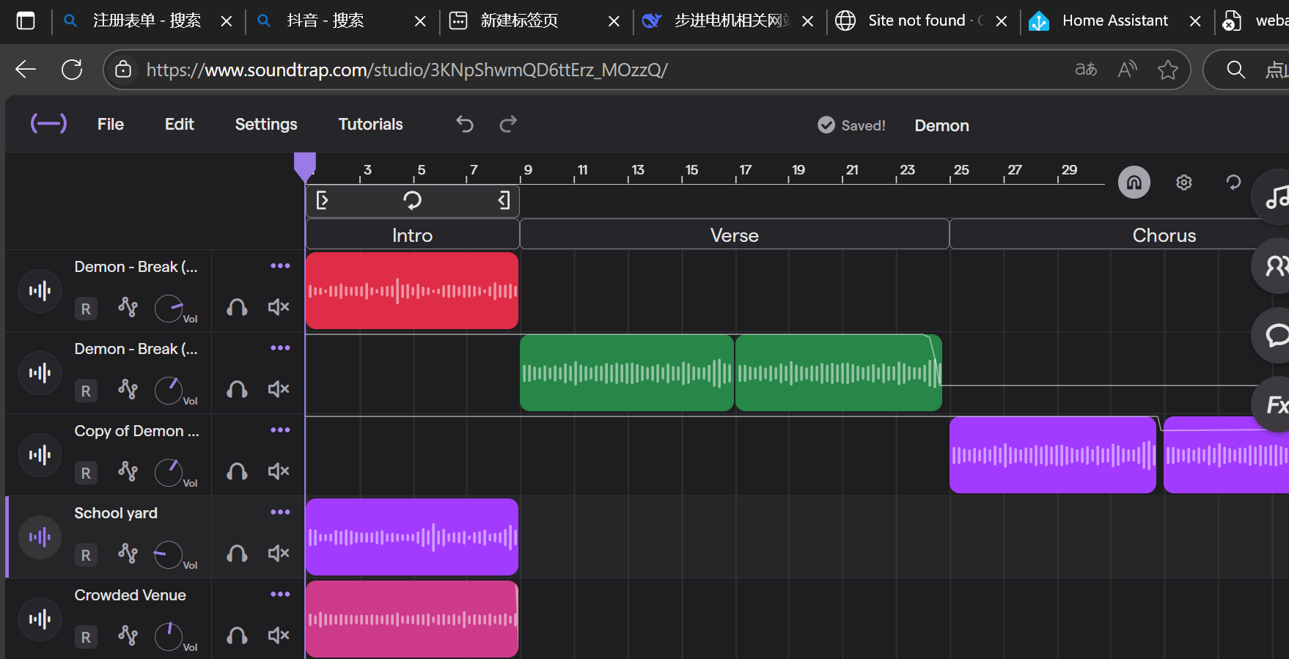
Task: Open the Settings menu
Action: tap(265, 124)
